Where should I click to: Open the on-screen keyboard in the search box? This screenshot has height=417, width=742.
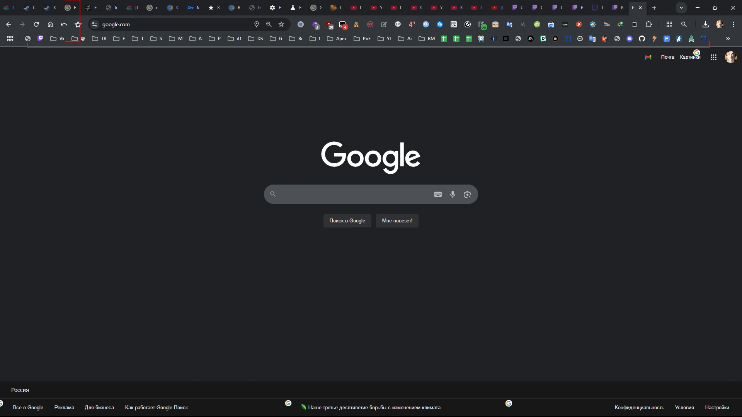[x=438, y=194]
